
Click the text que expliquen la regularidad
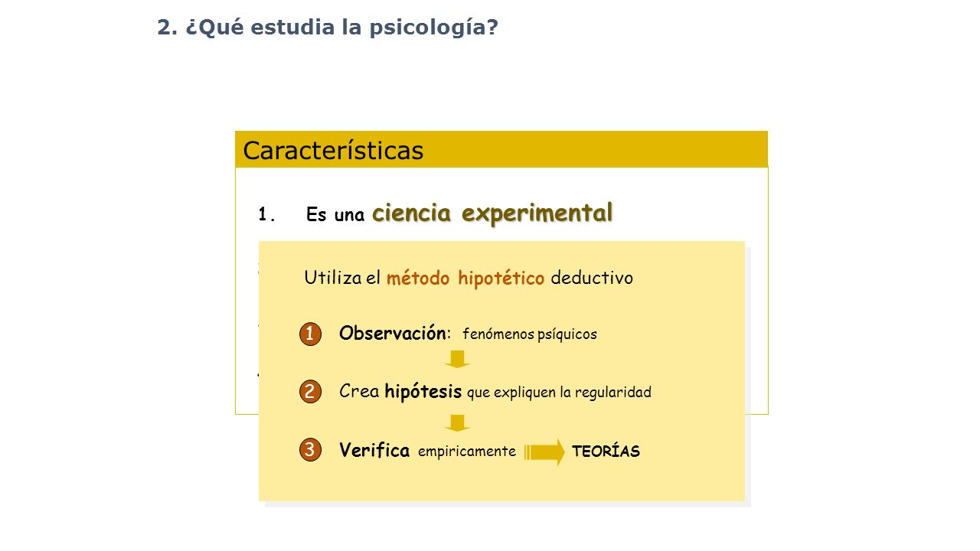click(559, 393)
